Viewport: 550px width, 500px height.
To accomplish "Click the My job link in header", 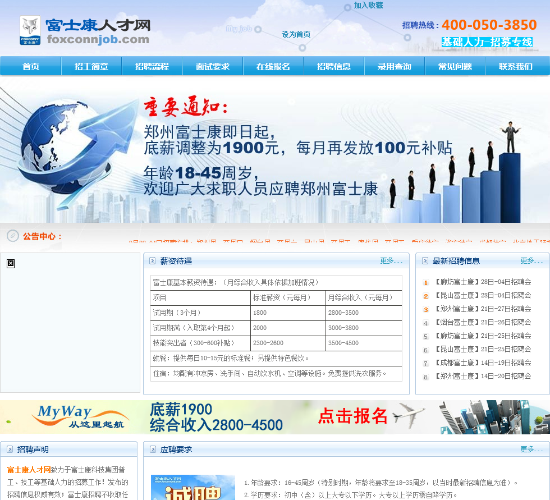I will click(239, 29).
